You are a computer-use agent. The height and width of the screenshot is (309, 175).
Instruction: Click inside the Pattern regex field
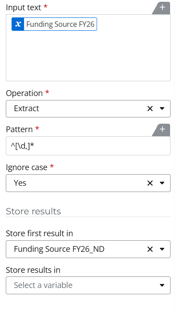tap(88, 146)
